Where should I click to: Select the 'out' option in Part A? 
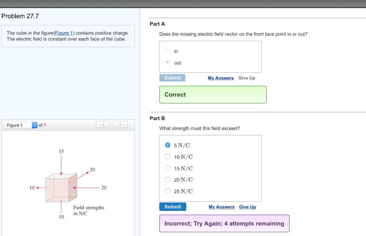[168, 62]
